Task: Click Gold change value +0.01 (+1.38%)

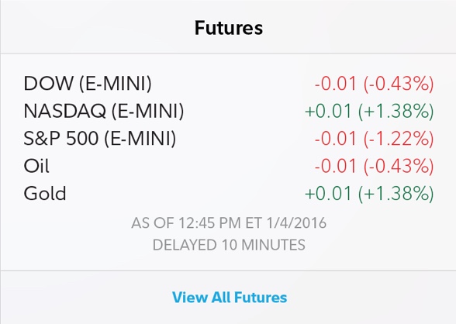Action: (369, 193)
